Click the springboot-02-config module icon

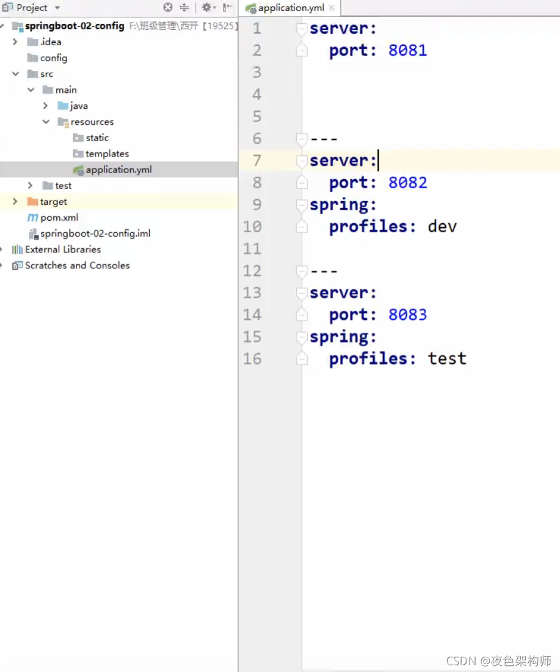[18, 26]
